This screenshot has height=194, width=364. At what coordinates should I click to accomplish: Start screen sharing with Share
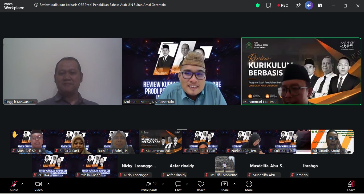point(225,186)
